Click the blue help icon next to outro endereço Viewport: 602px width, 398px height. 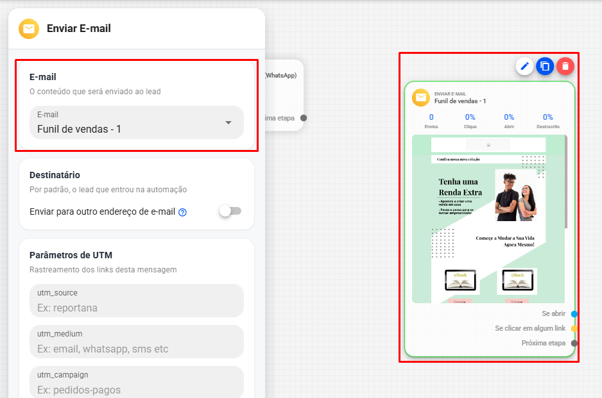point(183,212)
